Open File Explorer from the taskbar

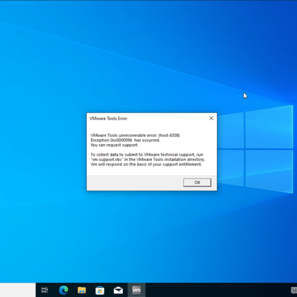pyautogui.click(x=82, y=290)
